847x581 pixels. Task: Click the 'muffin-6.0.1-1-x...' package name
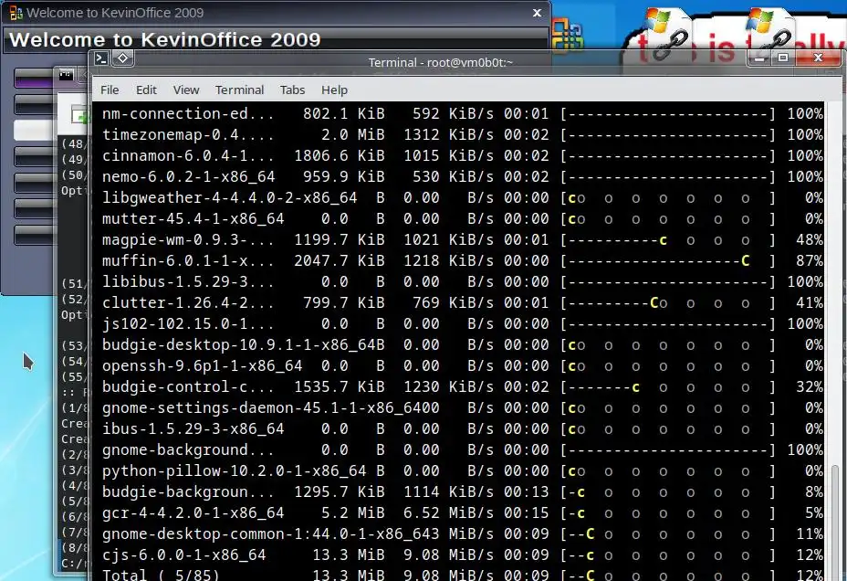click(x=188, y=261)
